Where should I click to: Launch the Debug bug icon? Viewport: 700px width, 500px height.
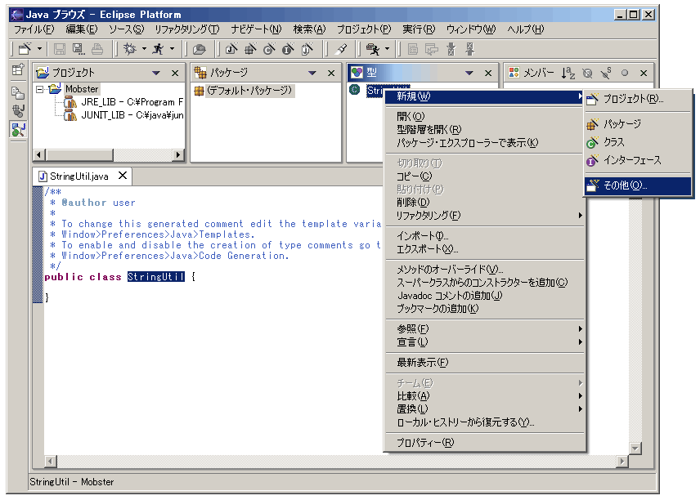(x=130, y=49)
